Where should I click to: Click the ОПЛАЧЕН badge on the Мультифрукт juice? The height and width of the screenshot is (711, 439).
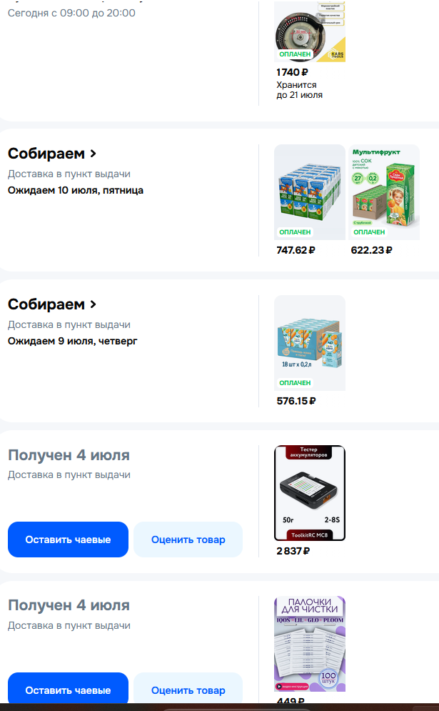pyautogui.click(x=369, y=232)
